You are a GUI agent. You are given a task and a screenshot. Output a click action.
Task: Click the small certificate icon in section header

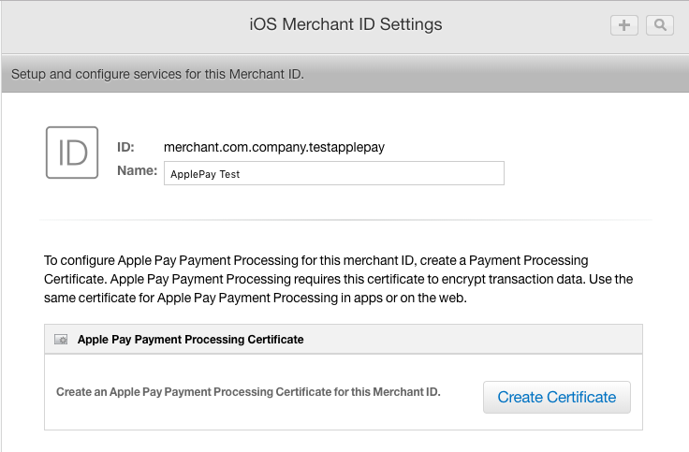click(x=61, y=340)
